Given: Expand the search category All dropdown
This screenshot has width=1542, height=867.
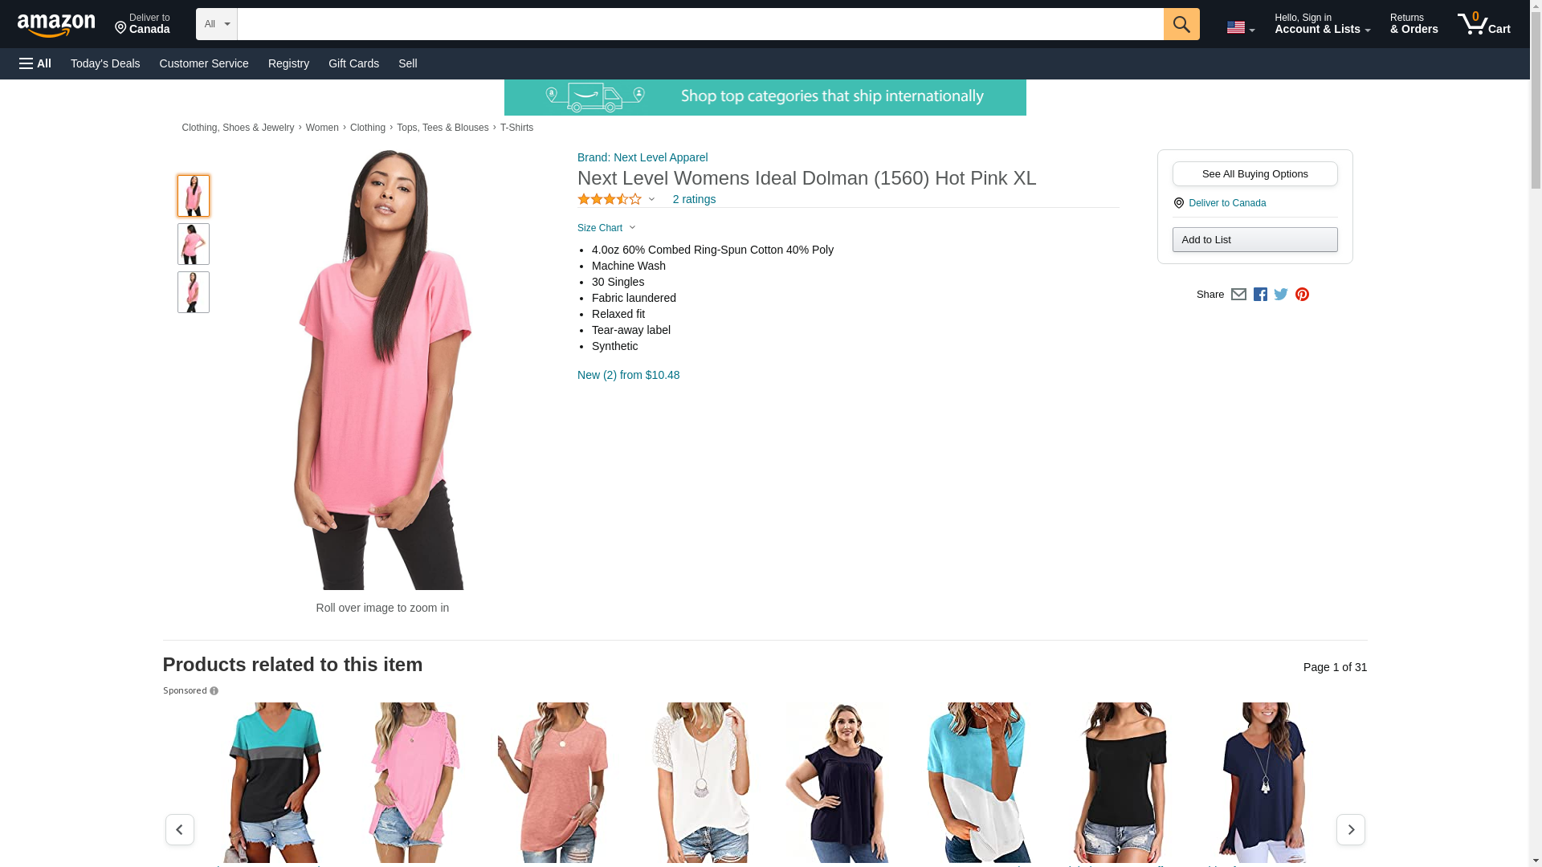Looking at the screenshot, I should point(217,24).
